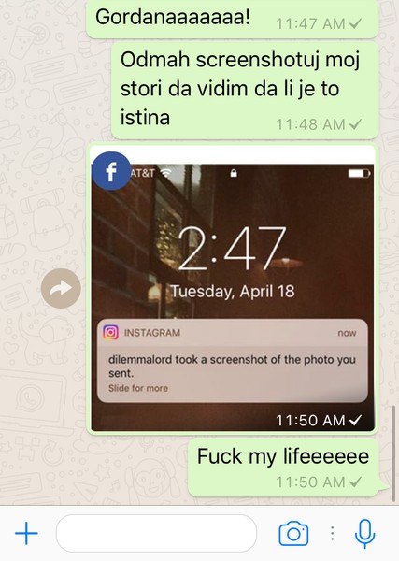Image resolution: width=399 pixels, height=561 pixels.
Task: Select the 'Odmah screenshotuj moj stori' message
Action: [x=245, y=90]
